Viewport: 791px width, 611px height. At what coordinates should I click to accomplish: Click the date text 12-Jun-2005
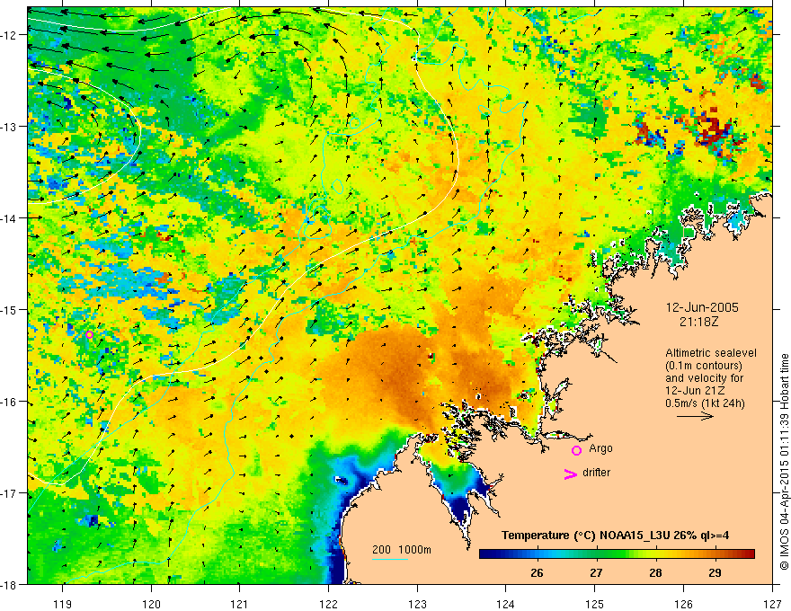click(x=702, y=307)
